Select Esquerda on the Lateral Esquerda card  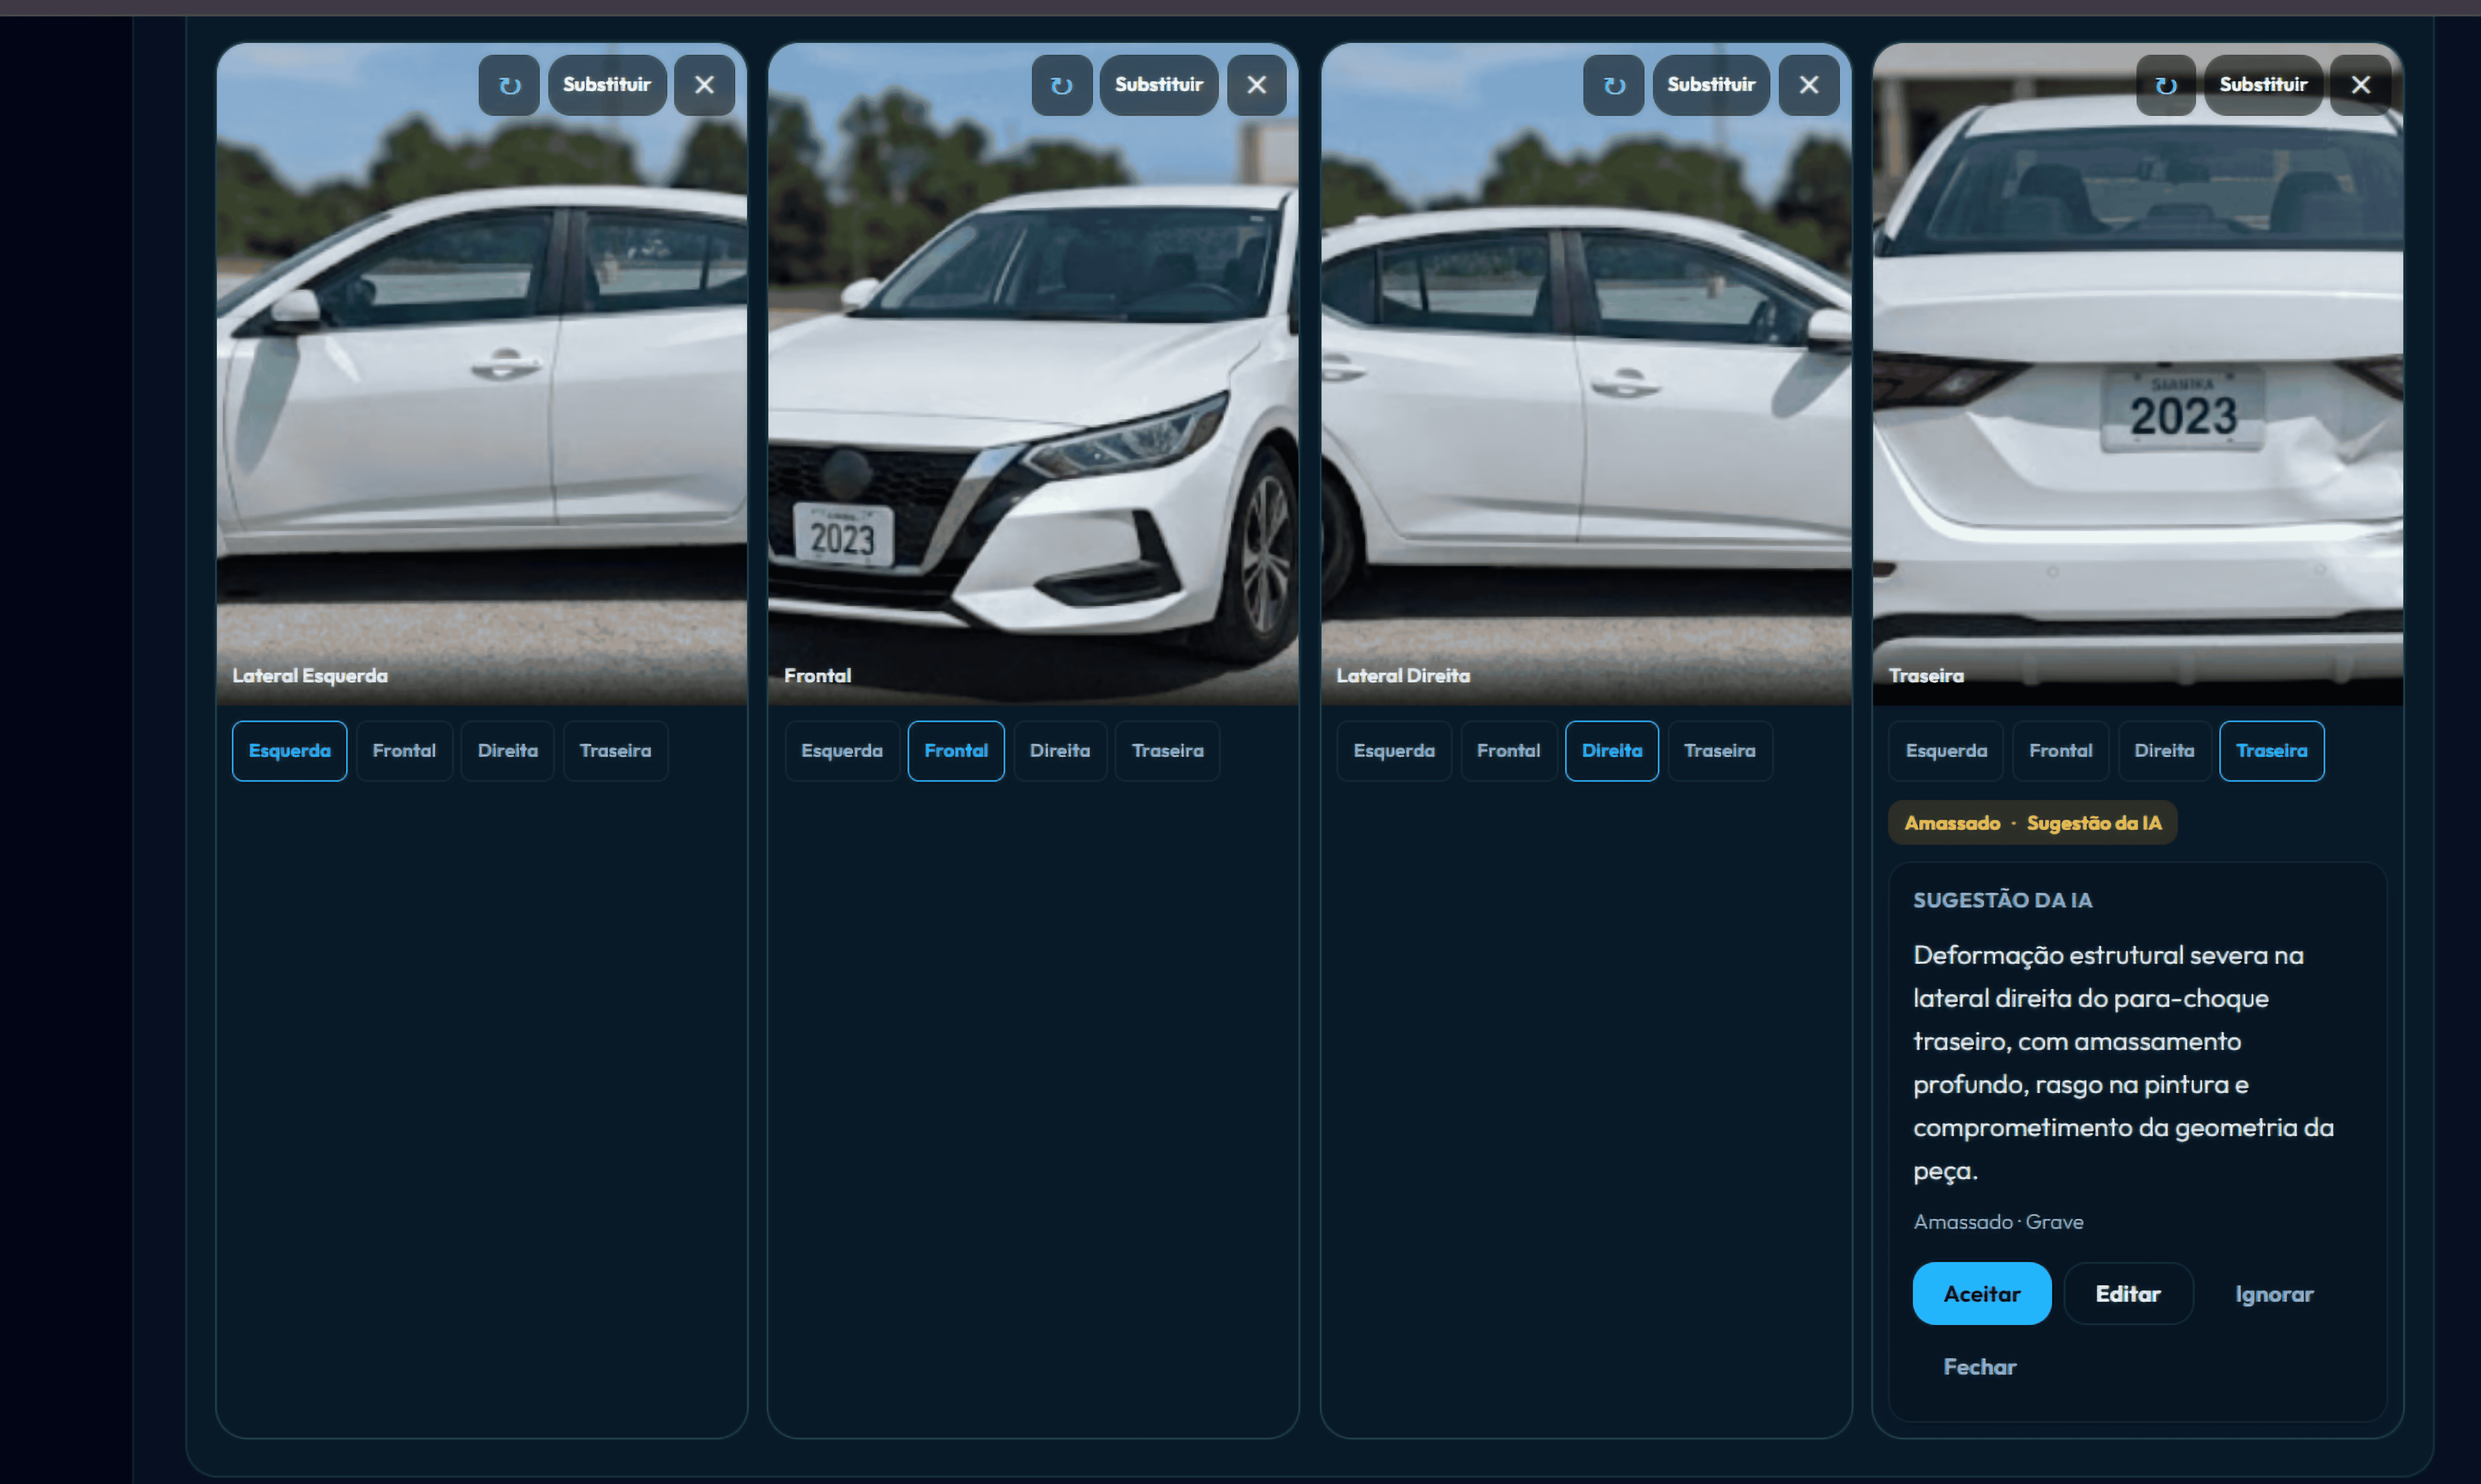pyautogui.click(x=290, y=751)
